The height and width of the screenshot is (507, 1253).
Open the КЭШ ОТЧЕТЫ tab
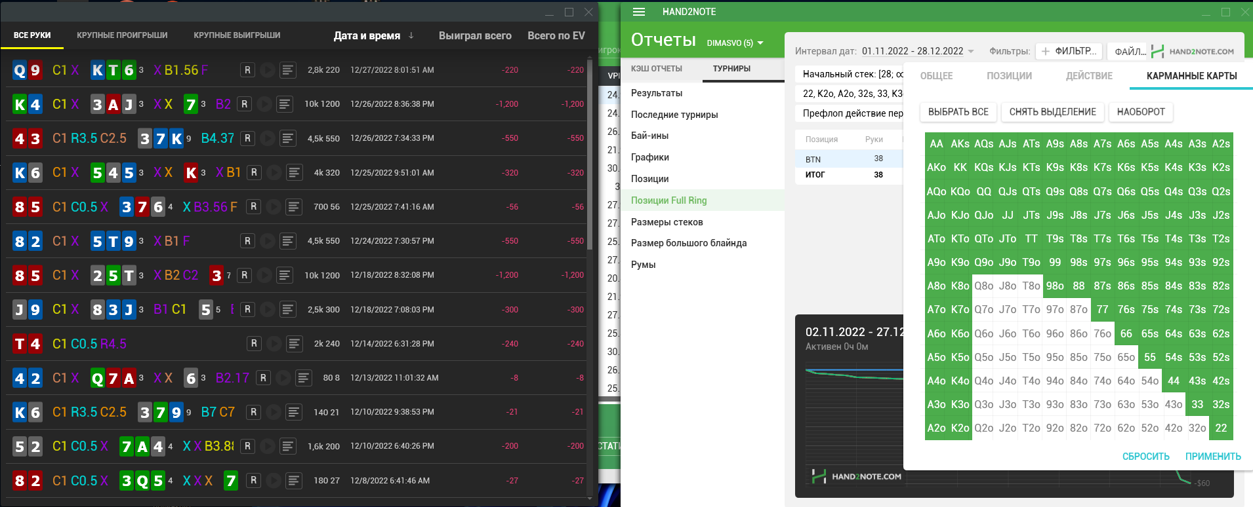click(x=657, y=69)
